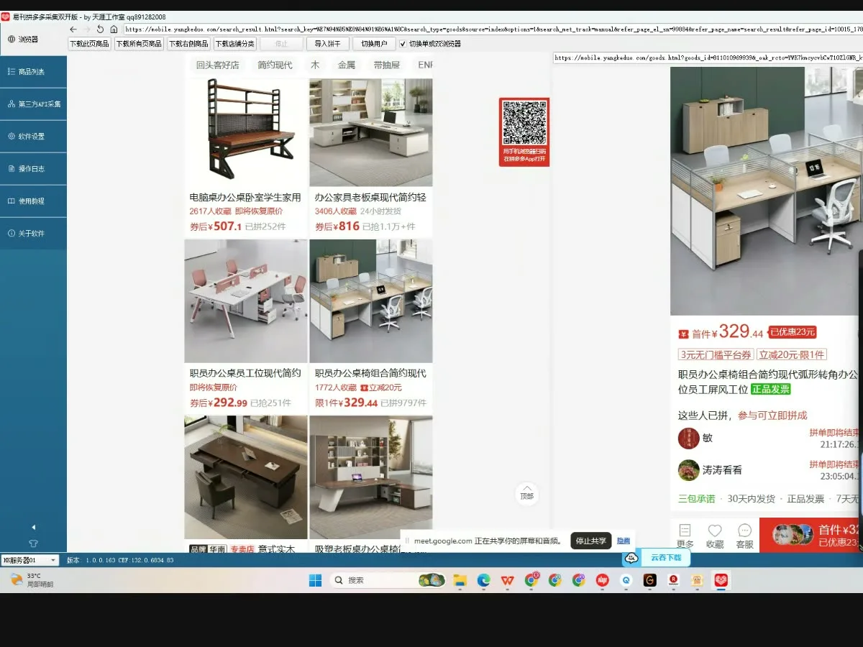This screenshot has width=863, height=647.
Task: Select the 回头客好店 filter tab
Action: click(x=218, y=65)
